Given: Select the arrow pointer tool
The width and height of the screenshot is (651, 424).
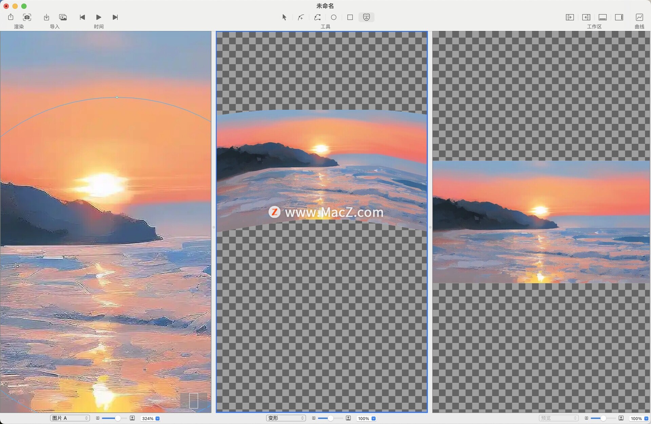Looking at the screenshot, I should tap(284, 17).
